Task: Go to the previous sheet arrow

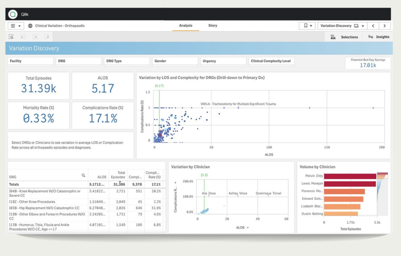Action: click(373, 26)
